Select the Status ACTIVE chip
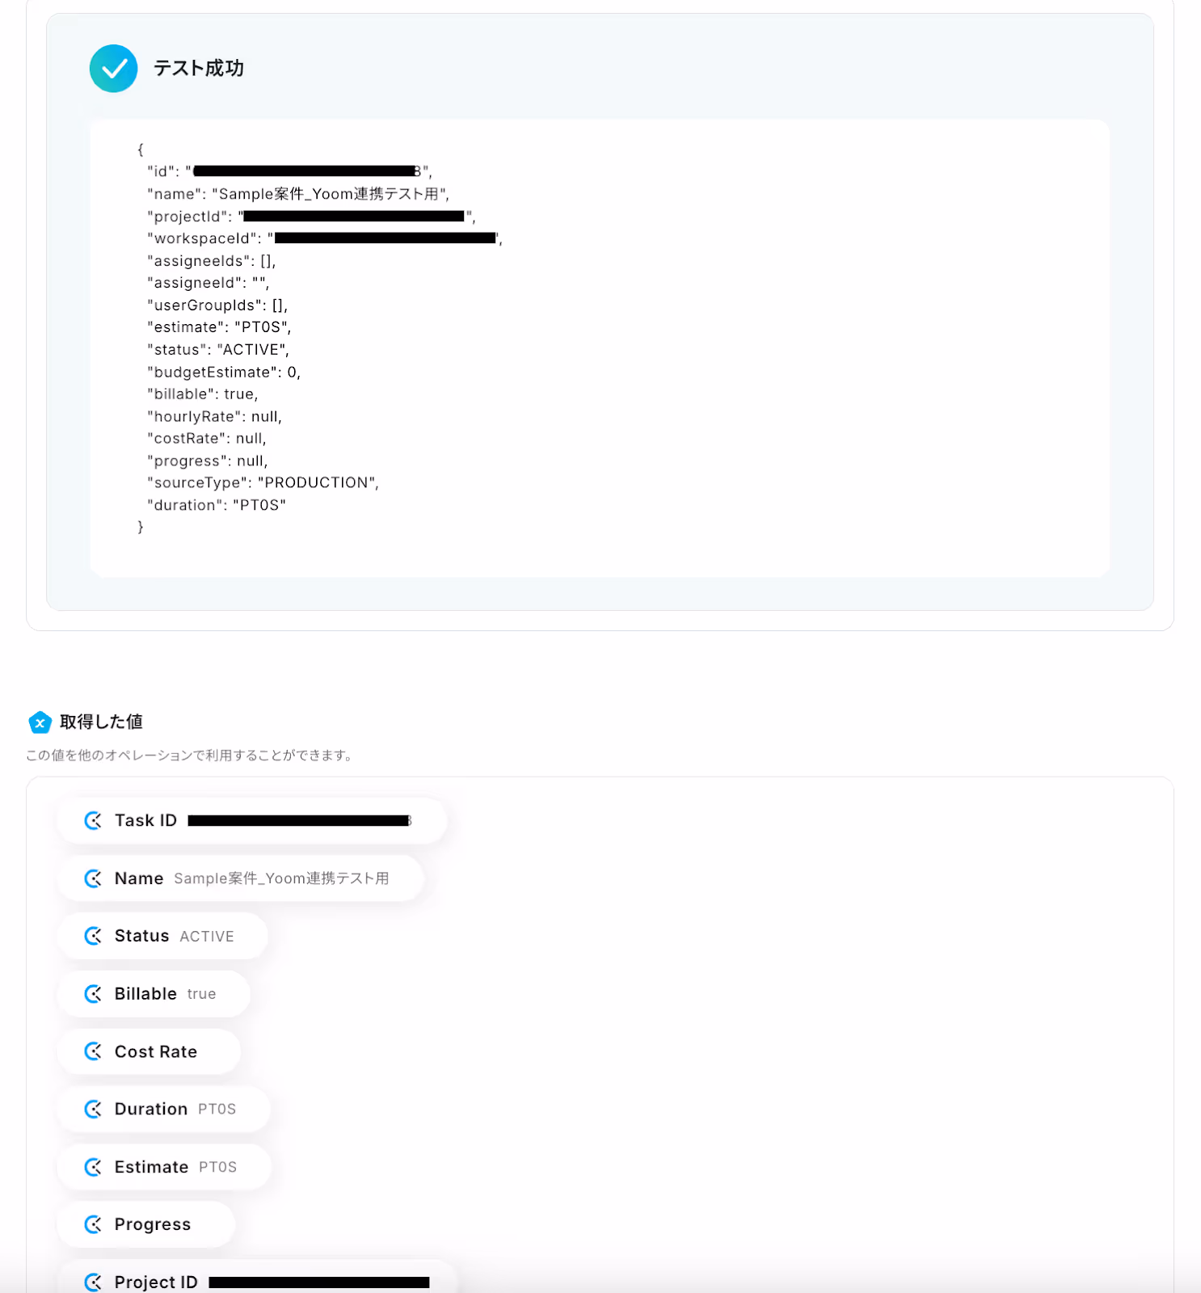The image size is (1201, 1293). (x=162, y=936)
